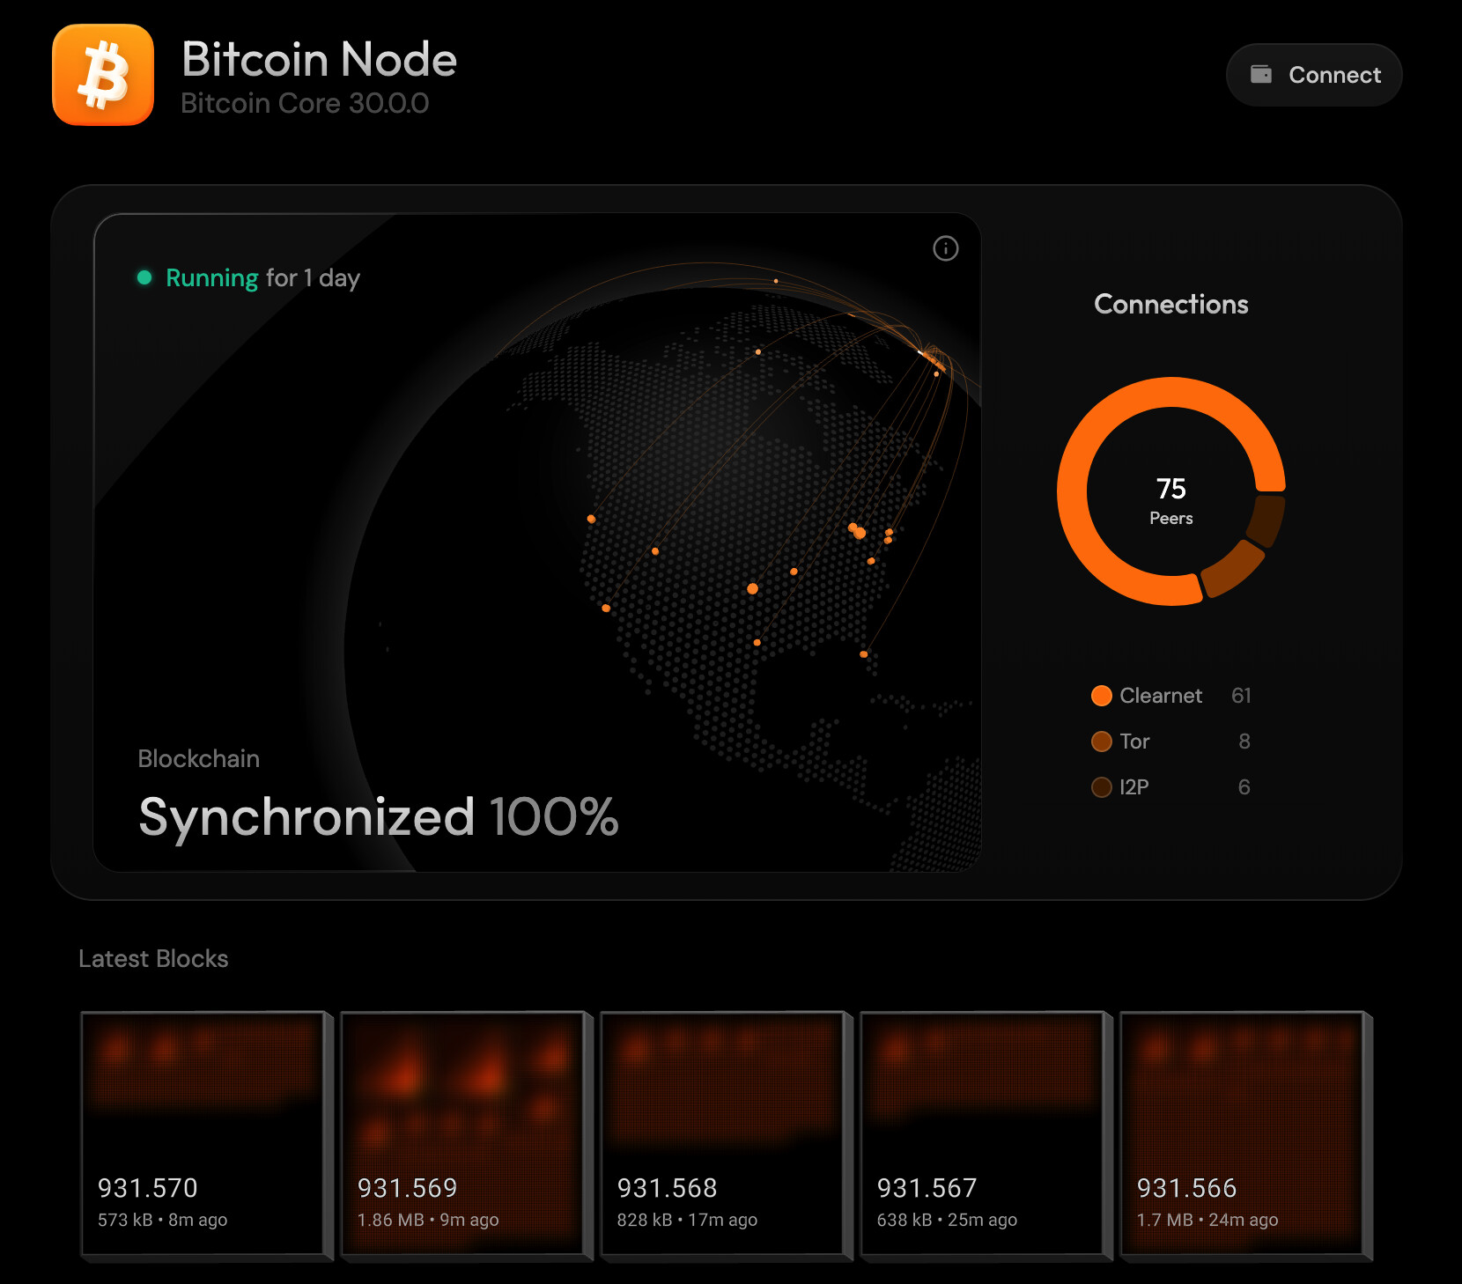The height and width of the screenshot is (1284, 1462).
Task: Click the Latest Blocks section heading
Action: click(x=153, y=958)
